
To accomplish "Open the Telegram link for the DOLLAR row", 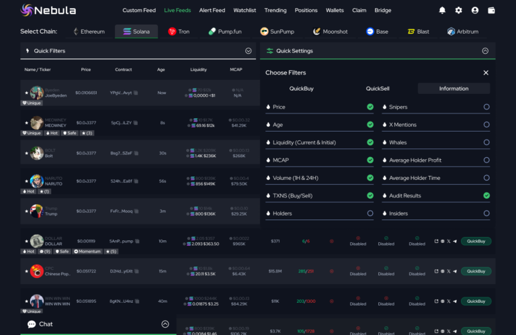I will tap(455, 241).
